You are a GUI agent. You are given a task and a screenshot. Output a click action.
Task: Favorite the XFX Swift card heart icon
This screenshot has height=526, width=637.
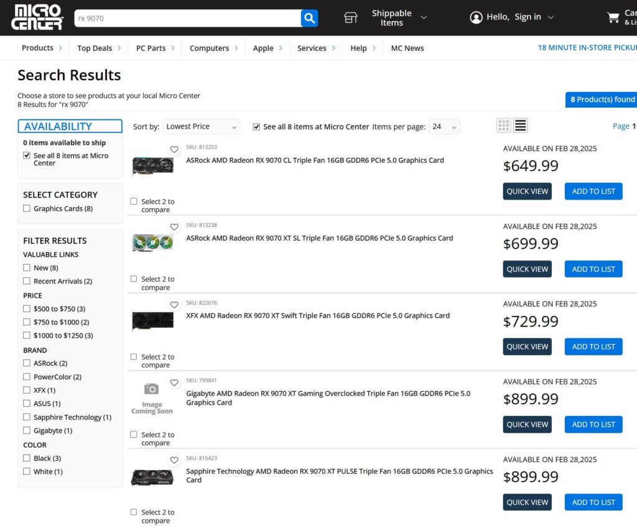click(x=174, y=305)
